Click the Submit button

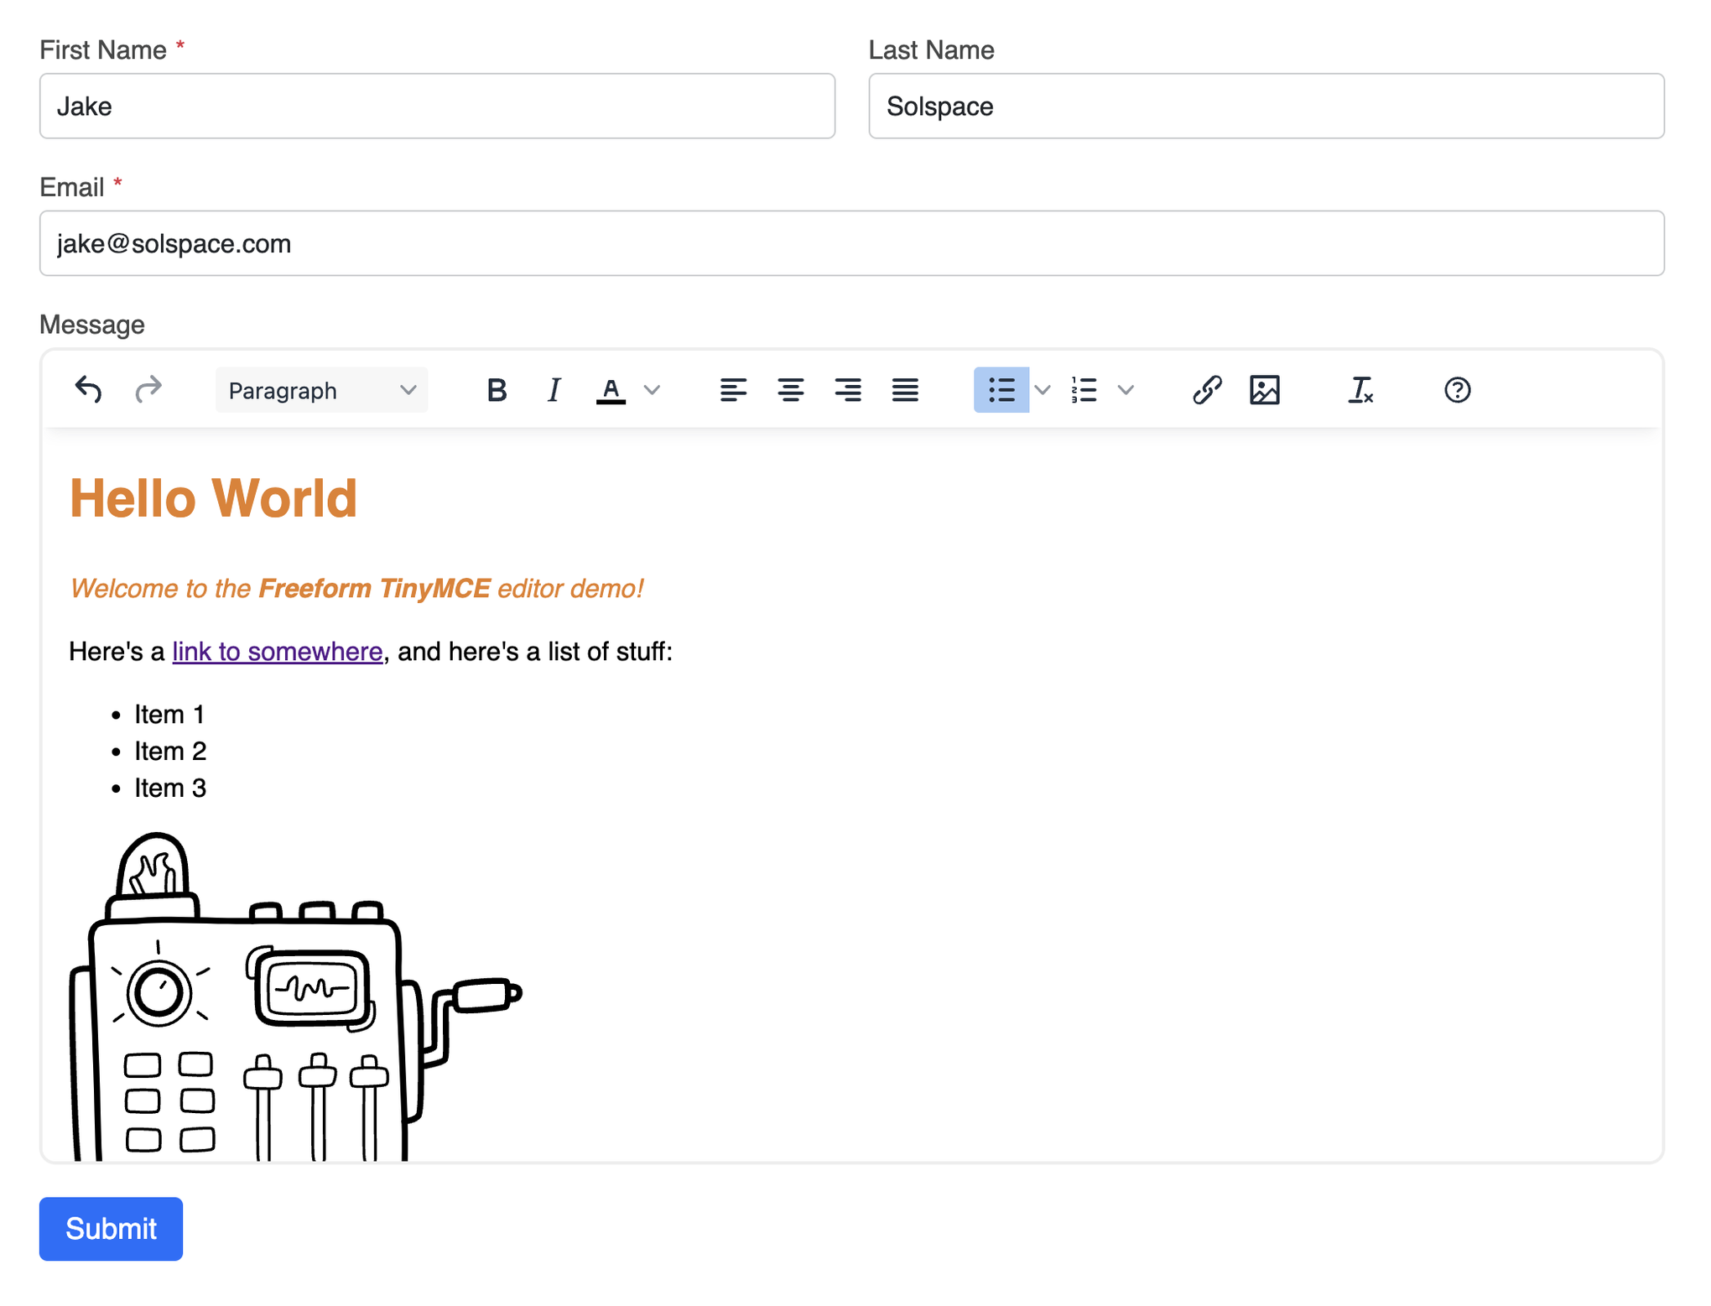pos(110,1228)
